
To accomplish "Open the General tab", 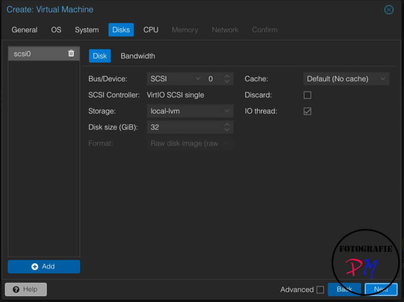I will click(25, 30).
